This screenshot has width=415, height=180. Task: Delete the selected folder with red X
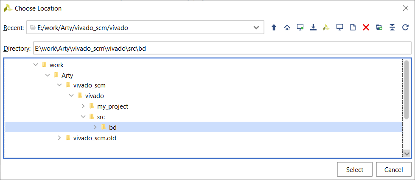tap(366, 27)
